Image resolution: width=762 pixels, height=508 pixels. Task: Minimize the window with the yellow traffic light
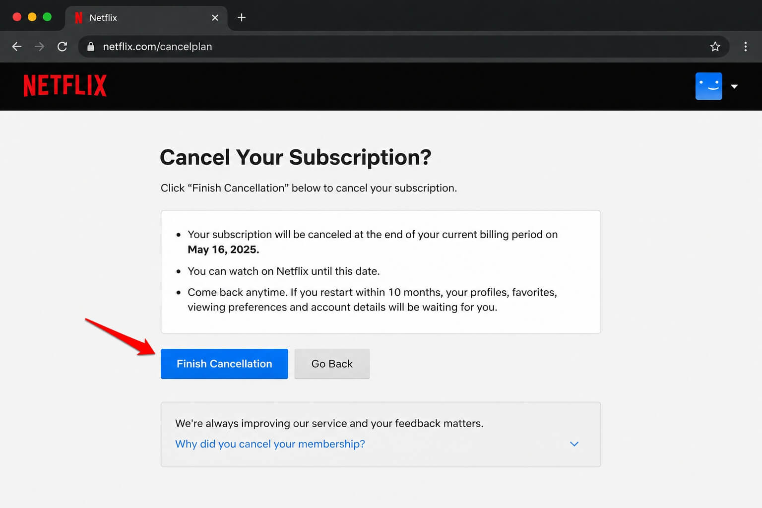tap(32, 16)
